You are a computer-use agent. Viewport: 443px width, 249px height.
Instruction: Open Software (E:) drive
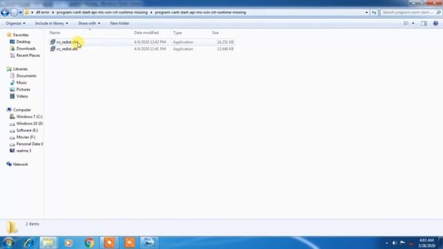click(x=27, y=131)
